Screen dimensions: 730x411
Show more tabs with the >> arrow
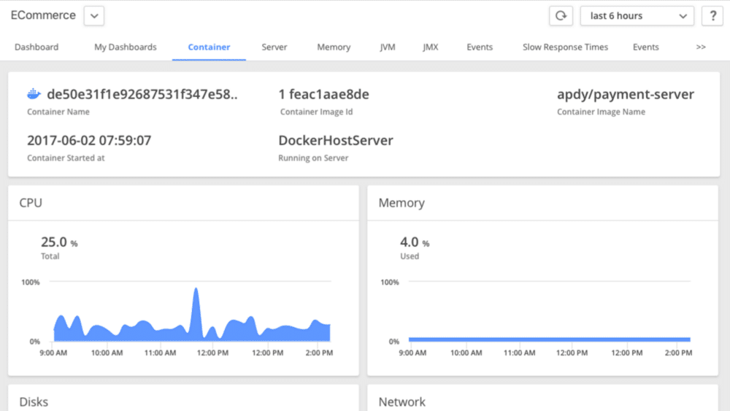701,47
